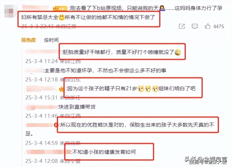Click the reply 胚胎质量好干啥都行
This screenshot has width=232, height=167.
coord(118,52)
